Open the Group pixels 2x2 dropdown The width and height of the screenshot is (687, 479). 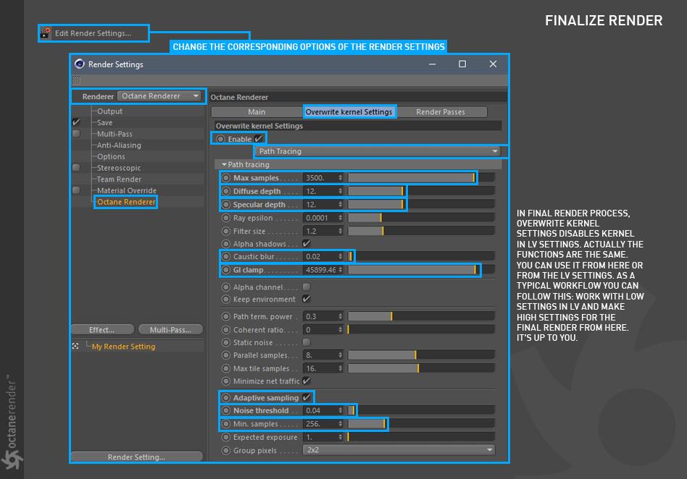pos(399,450)
